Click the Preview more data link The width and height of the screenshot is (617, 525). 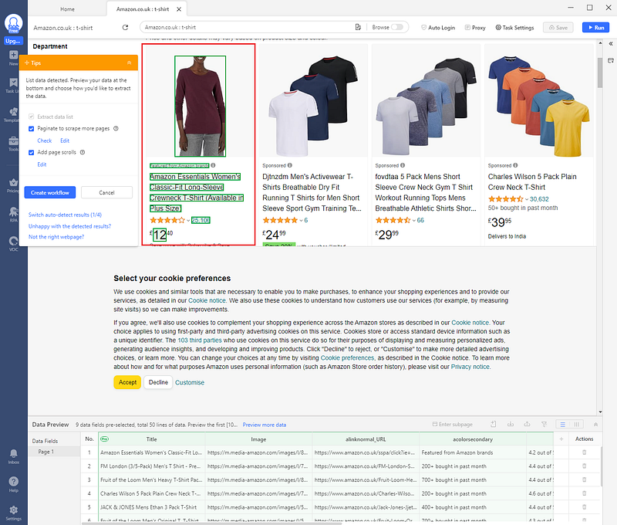tap(265, 425)
